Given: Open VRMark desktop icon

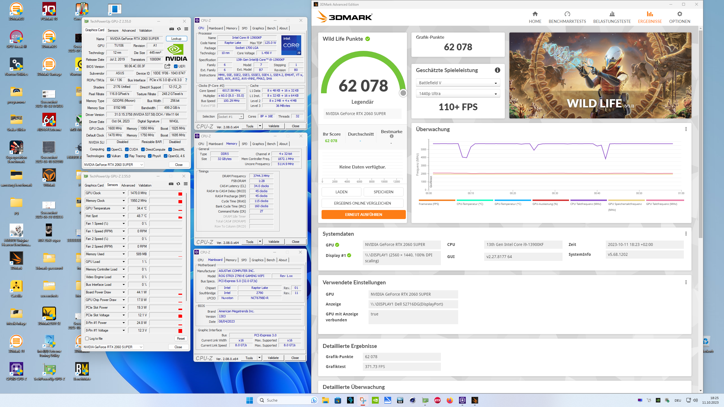Looking at the screenshot, I should point(49,178).
